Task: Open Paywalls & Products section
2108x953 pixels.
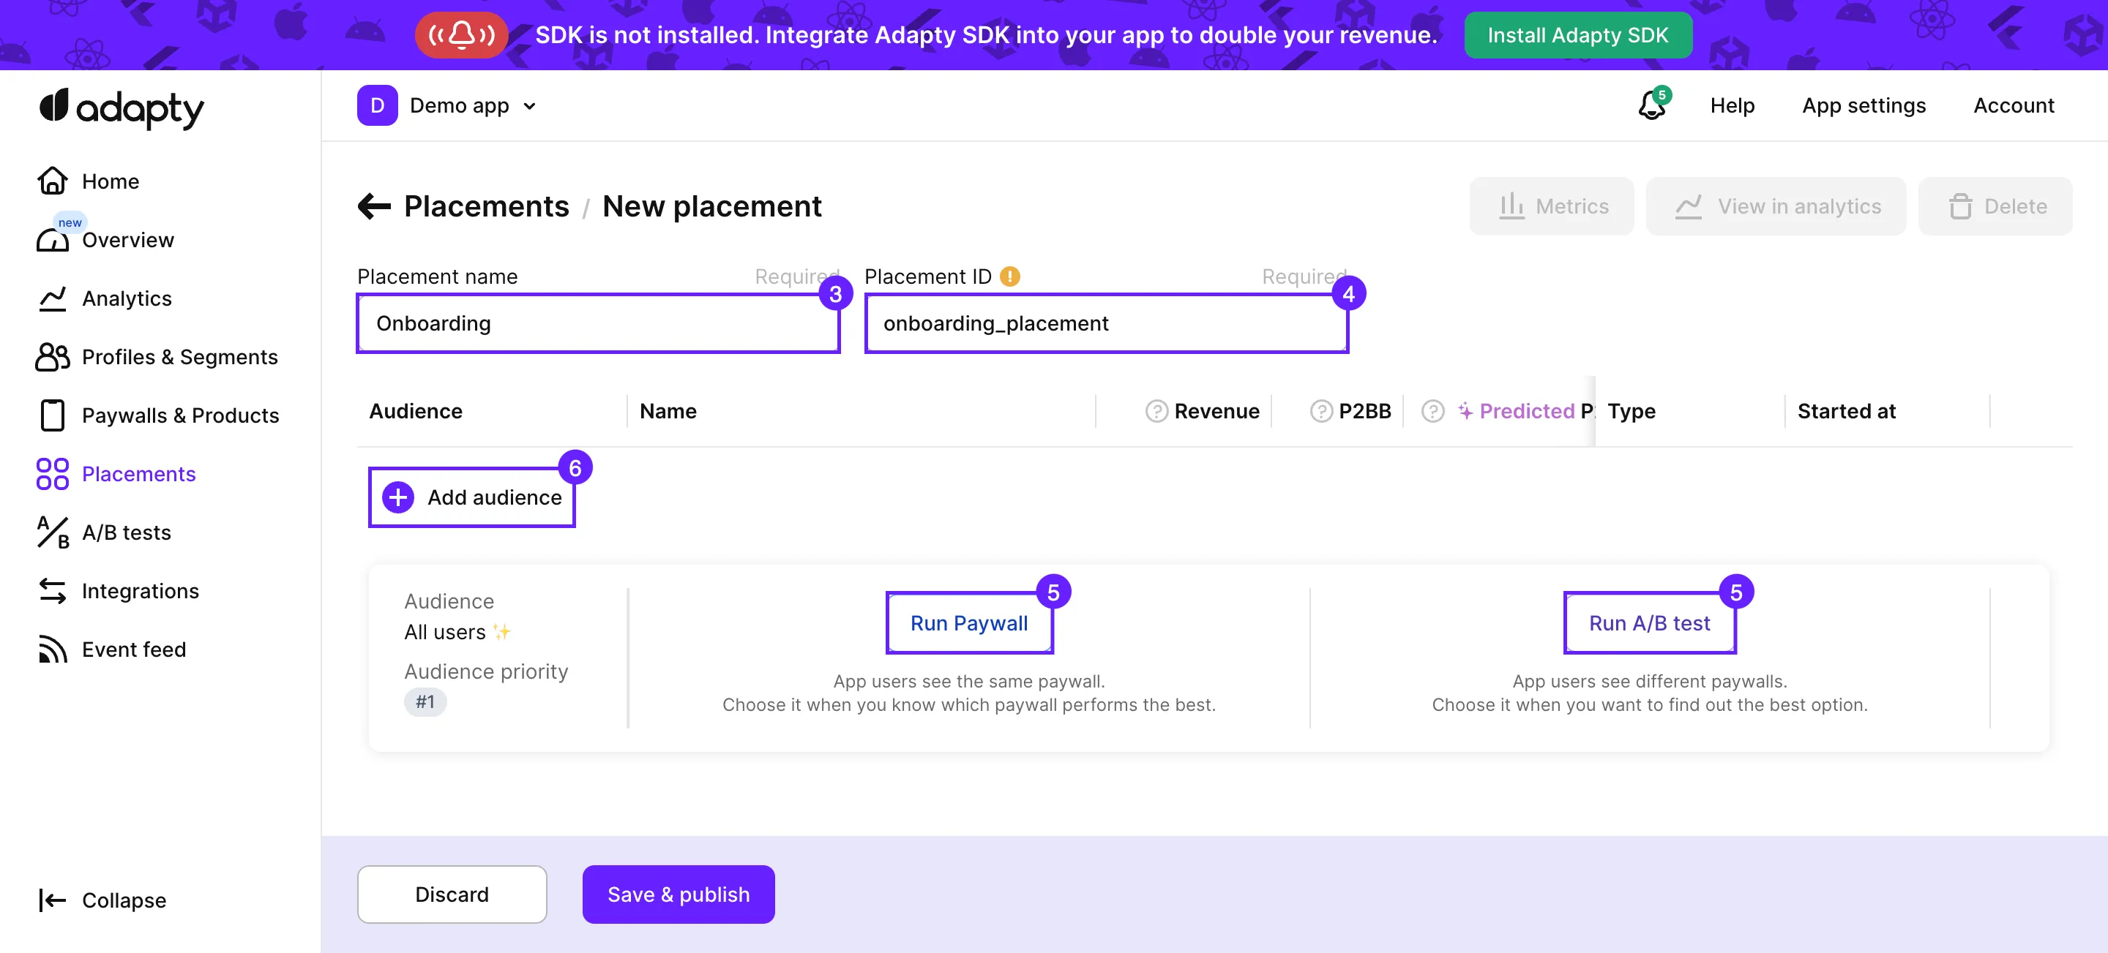Action: (180, 415)
